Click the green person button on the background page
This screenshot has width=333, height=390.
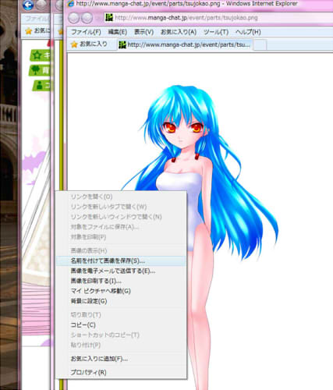41,85
